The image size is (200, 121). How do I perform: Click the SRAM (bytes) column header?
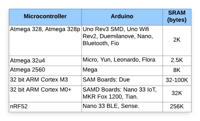pyautogui.click(x=177, y=17)
